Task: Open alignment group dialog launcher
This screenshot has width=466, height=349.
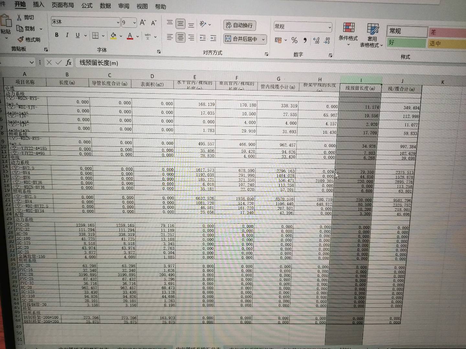Action: coord(267,54)
